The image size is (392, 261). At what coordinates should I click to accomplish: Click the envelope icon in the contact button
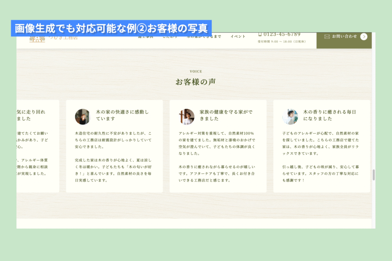pos(327,37)
